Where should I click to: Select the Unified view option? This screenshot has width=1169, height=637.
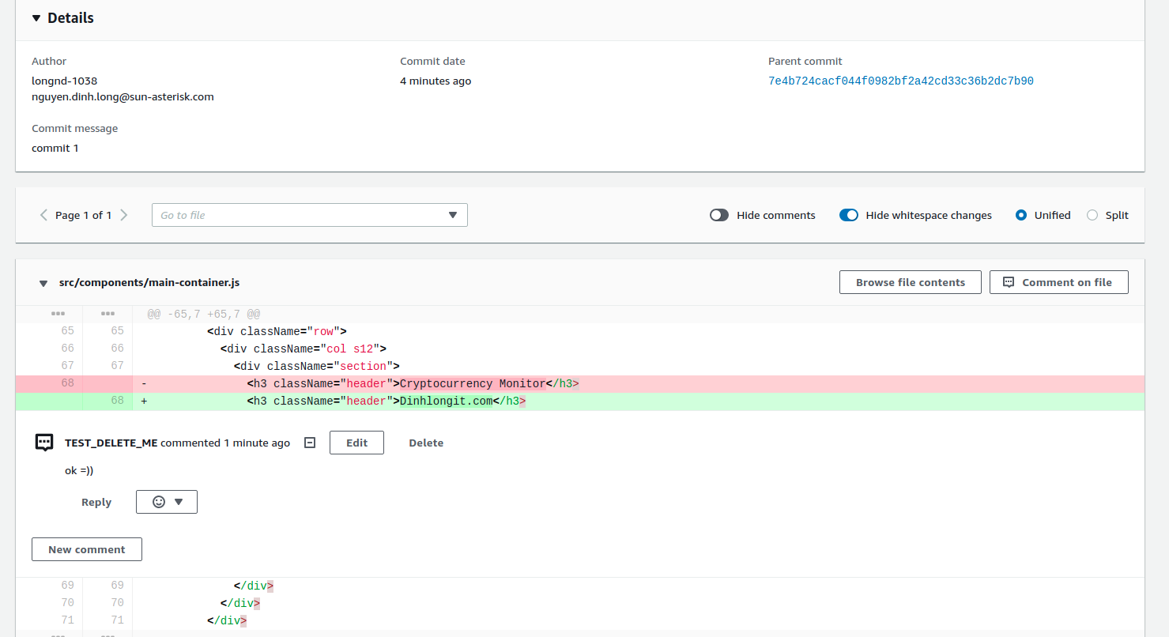tap(1021, 215)
